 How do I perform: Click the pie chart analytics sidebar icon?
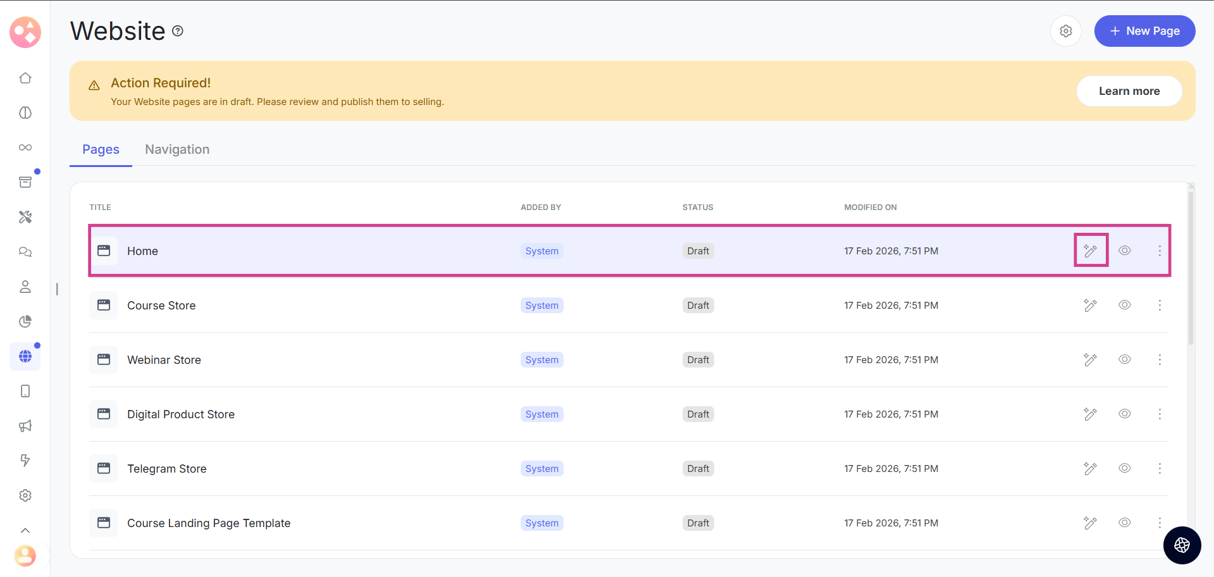point(25,321)
